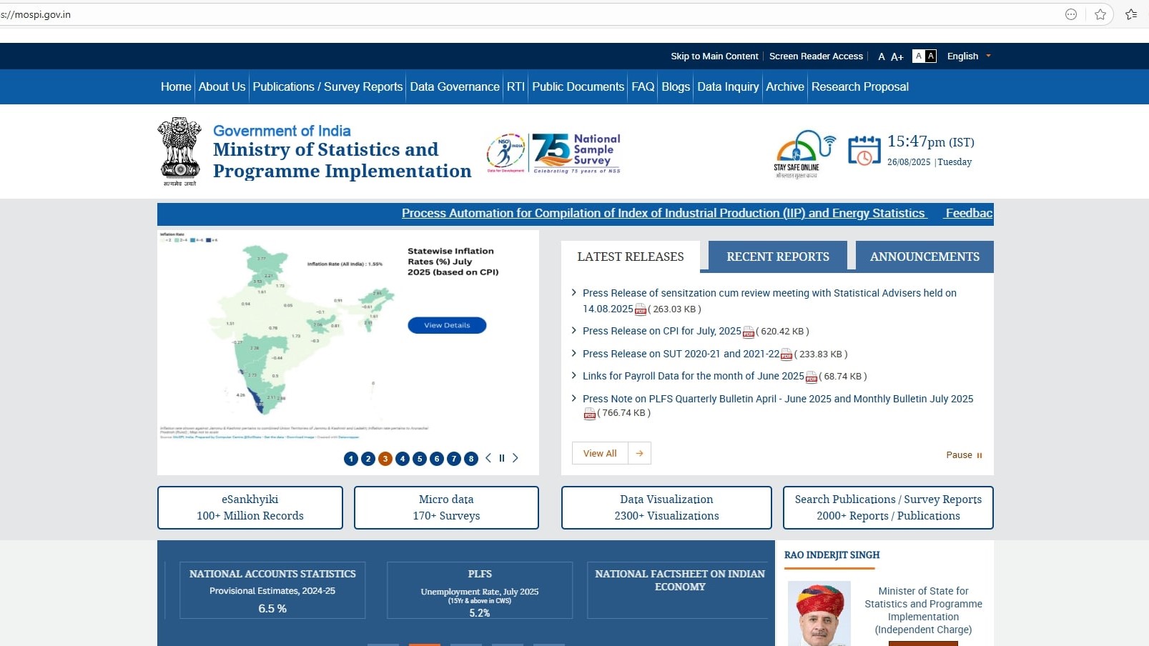Open the About Us menu

pyautogui.click(x=222, y=86)
